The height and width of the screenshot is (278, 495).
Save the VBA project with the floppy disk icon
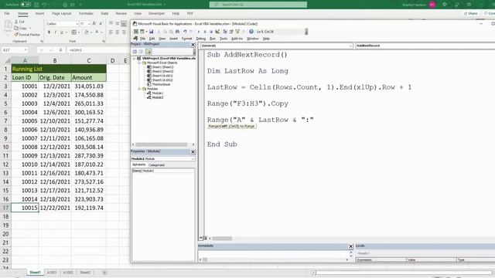tap(152, 32)
